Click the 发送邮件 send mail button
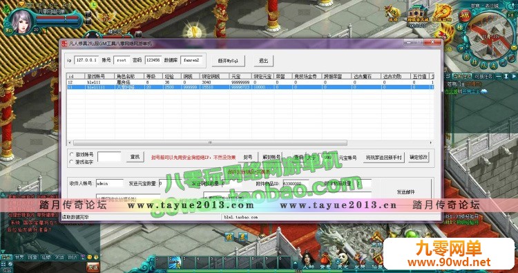 pos(405,191)
